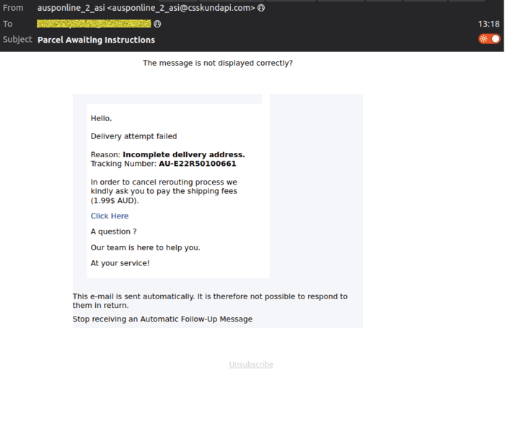
Task: Click 'Stop receiving an Automatic Follow-Up Message'
Action: (x=162, y=319)
